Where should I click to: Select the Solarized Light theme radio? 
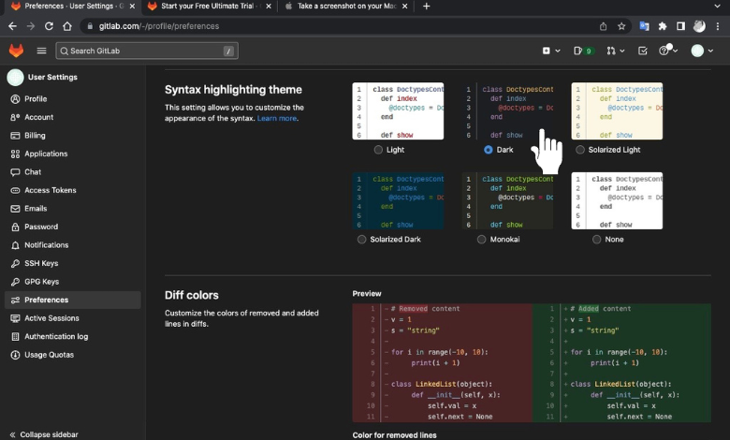(580, 150)
